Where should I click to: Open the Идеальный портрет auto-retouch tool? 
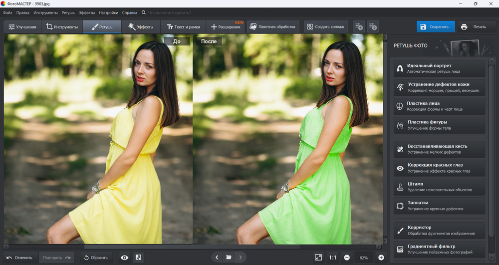click(439, 68)
